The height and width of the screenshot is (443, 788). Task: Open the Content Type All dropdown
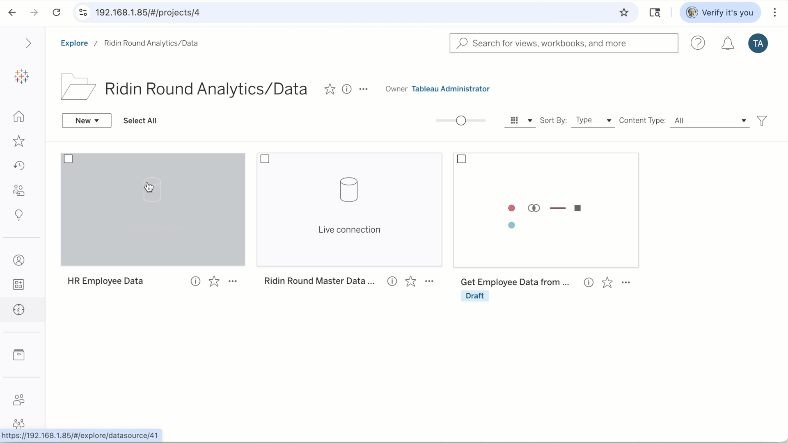710,121
